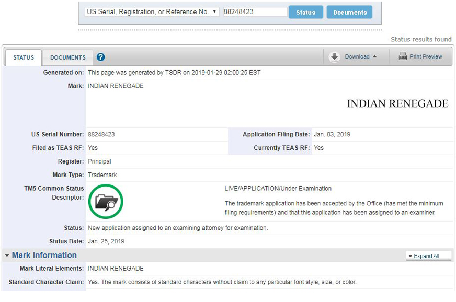Viewport: 456px width, 302px height.
Task: Click the circular Download arrow icon
Action: click(x=335, y=57)
